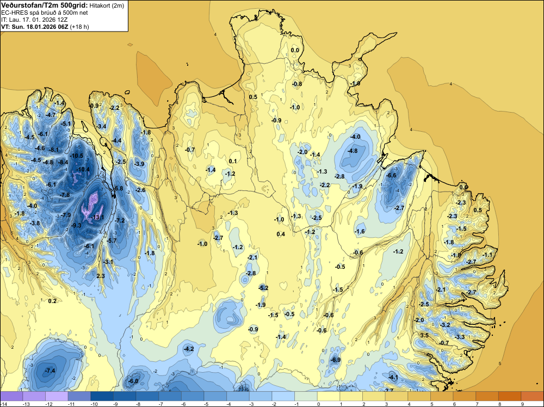The height and width of the screenshot is (407, 544).
Task: Click the -7.8 temperature value
Action: point(65,195)
